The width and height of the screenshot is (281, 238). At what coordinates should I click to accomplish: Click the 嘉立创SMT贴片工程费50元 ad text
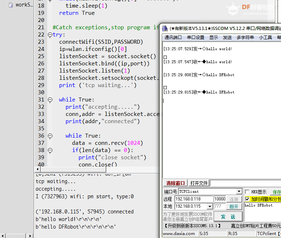256,226
